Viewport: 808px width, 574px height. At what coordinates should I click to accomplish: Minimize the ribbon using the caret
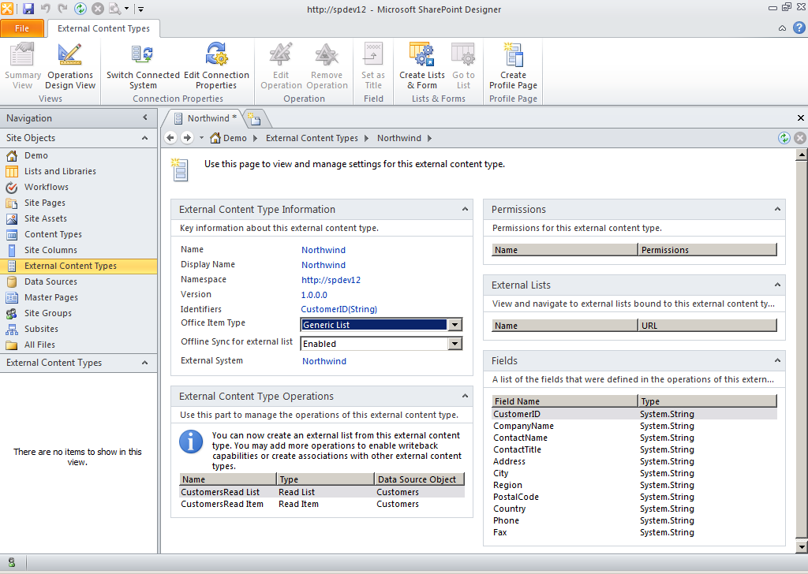[x=782, y=28]
